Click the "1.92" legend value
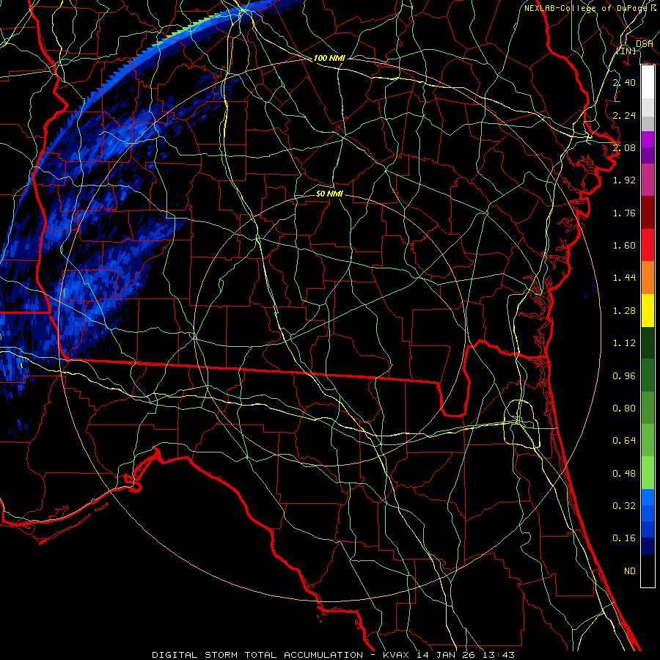 click(x=624, y=180)
